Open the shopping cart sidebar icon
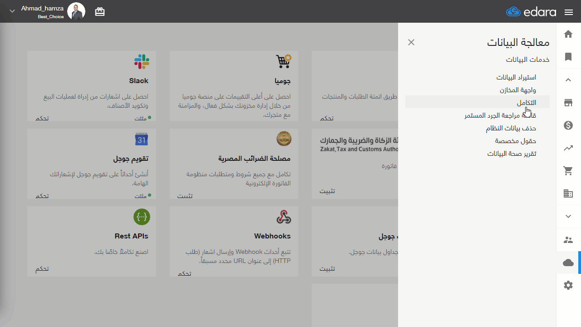The image size is (581, 327). click(x=568, y=171)
